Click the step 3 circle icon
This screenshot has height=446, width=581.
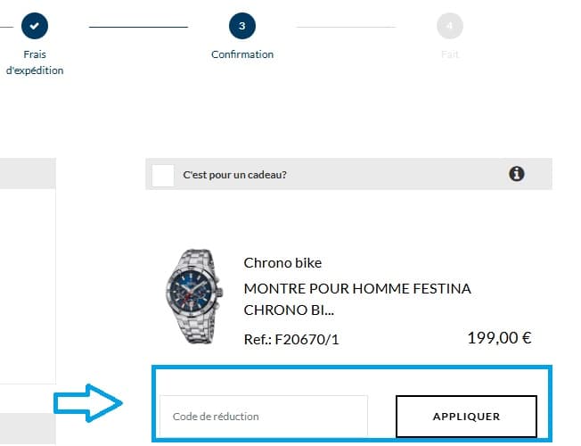tap(242, 27)
